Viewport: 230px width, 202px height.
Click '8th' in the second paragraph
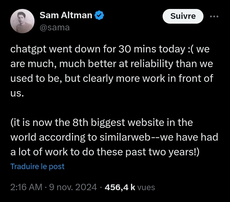coord(80,122)
